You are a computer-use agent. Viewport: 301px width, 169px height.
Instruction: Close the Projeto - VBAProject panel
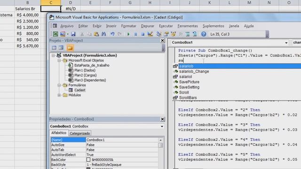162,41
